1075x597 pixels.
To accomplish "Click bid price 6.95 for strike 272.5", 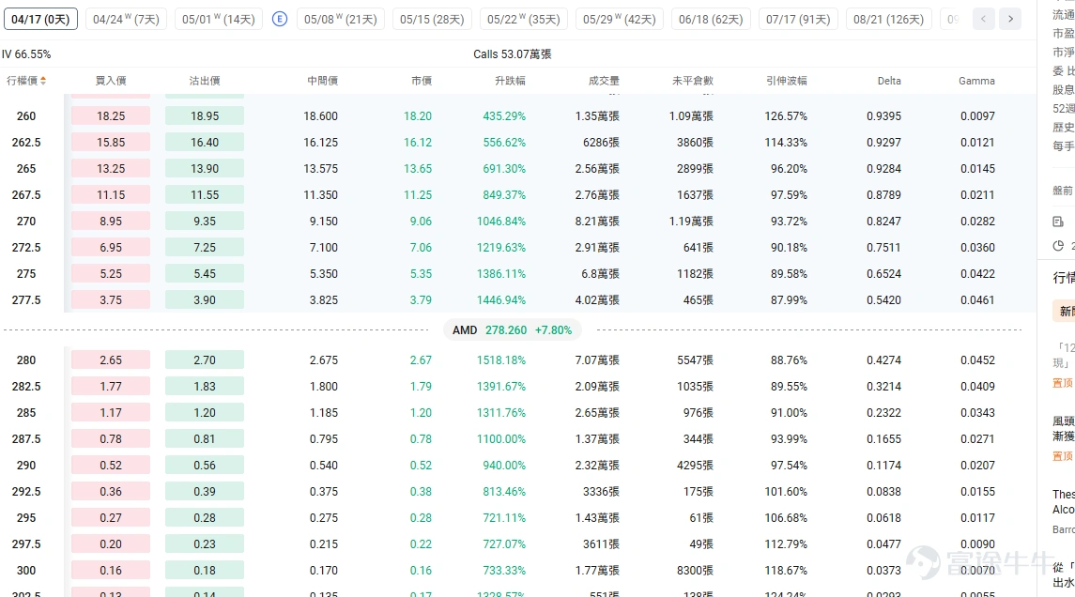I will point(111,248).
